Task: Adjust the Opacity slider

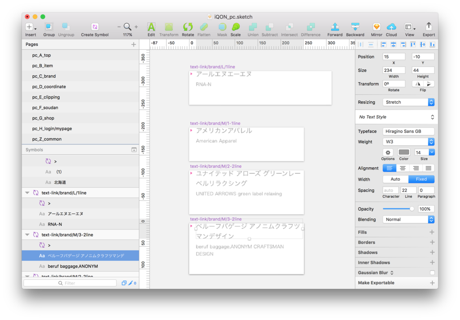Action: click(398, 209)
